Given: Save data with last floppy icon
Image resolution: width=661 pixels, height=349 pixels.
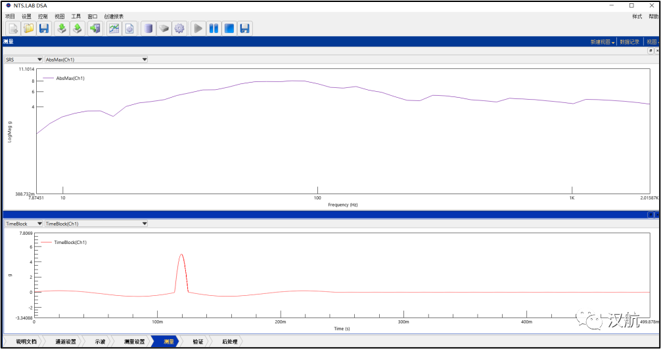Looking at the screenshot, I should pyautogui.click(x=244, y=29).
